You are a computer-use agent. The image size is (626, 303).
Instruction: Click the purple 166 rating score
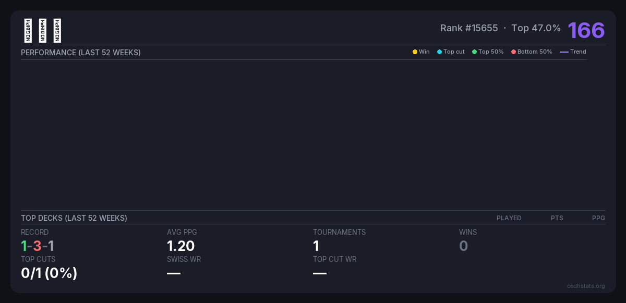coord(586,30)
